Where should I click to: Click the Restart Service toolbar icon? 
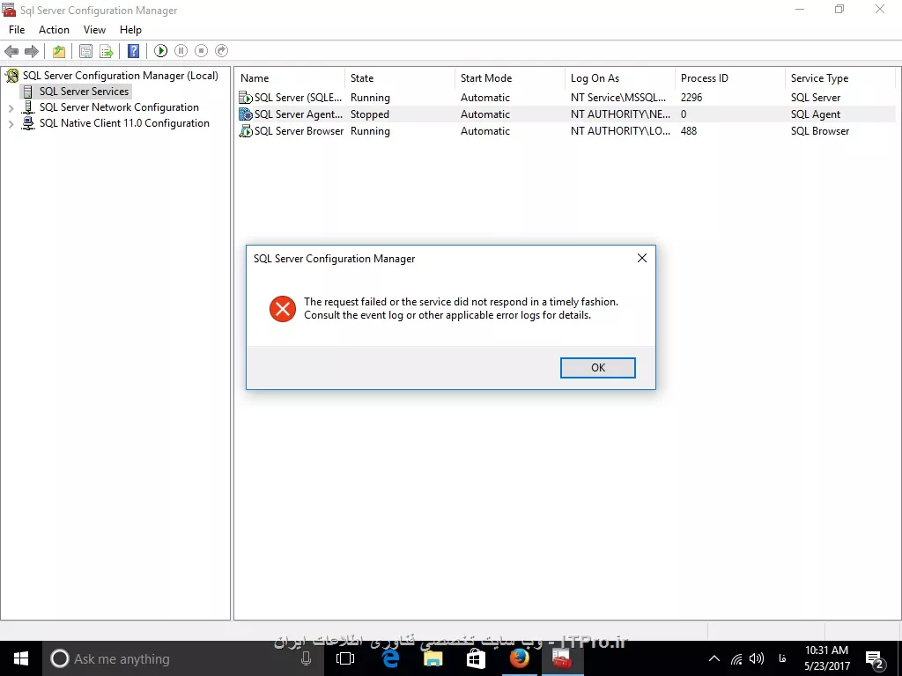click(221, 51)
